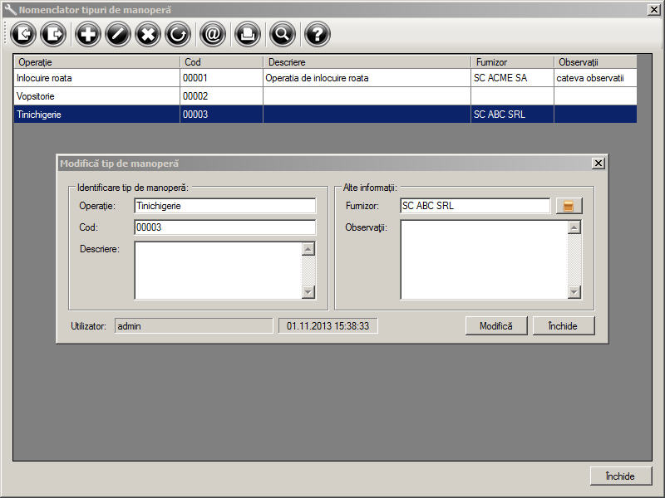Click the Descriere scrollbar down arrow

pyautogui.click(x=308, y=292)
